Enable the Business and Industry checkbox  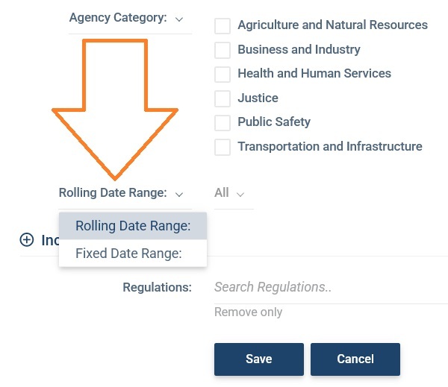223,51
